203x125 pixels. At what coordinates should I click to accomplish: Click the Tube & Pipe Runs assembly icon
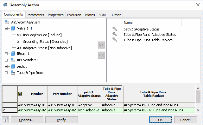tap(13, 73)
